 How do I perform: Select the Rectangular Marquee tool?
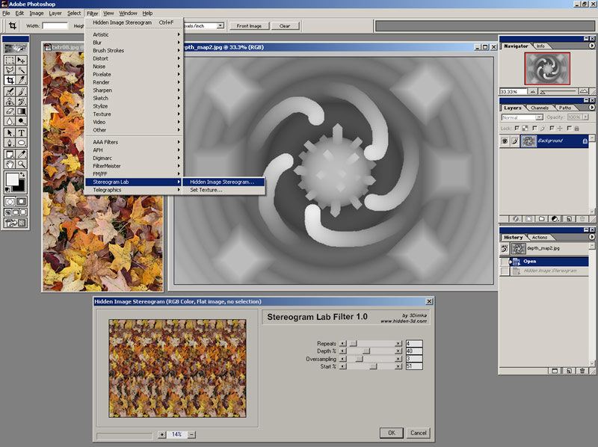tap(10, 61)
